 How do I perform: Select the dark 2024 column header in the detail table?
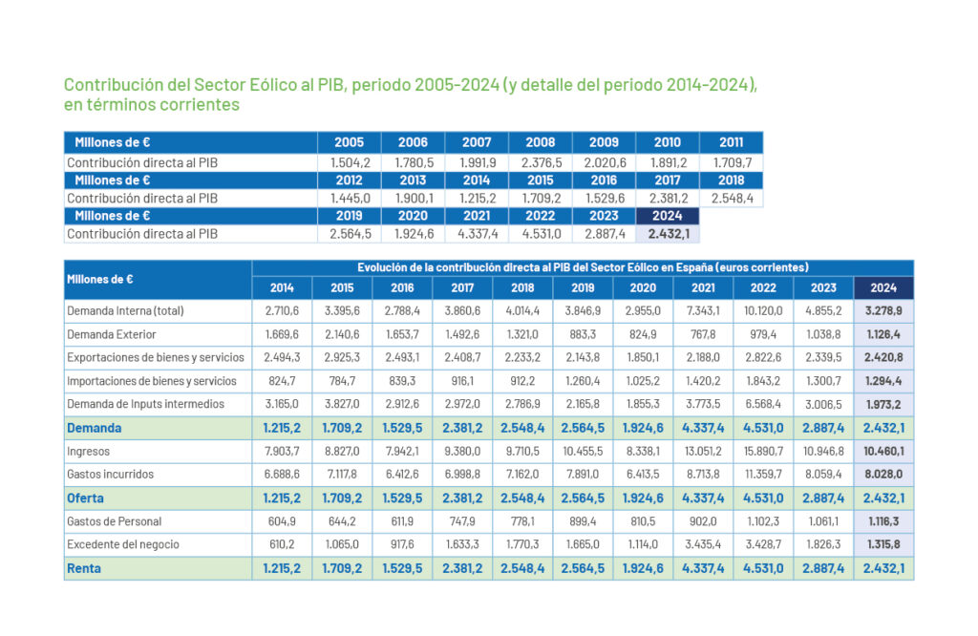[x=883, y=287]
